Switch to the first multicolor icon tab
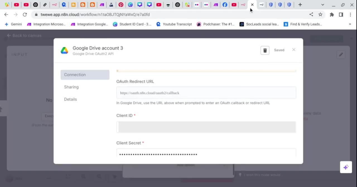This screenshot has width=357, height=187. pos(7,5)
